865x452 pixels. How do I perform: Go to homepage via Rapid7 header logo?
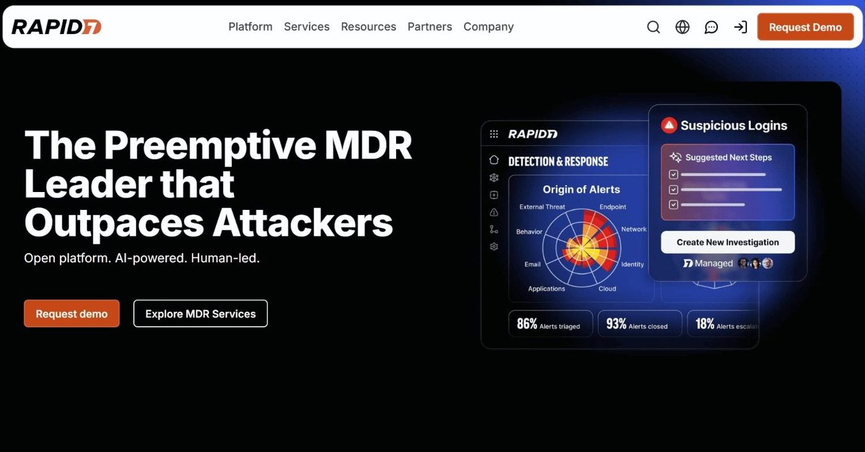(56, 27)
